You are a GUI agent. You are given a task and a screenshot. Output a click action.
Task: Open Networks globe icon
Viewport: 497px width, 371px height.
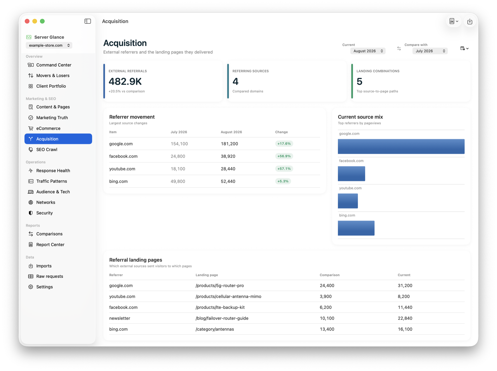[31, 202]
